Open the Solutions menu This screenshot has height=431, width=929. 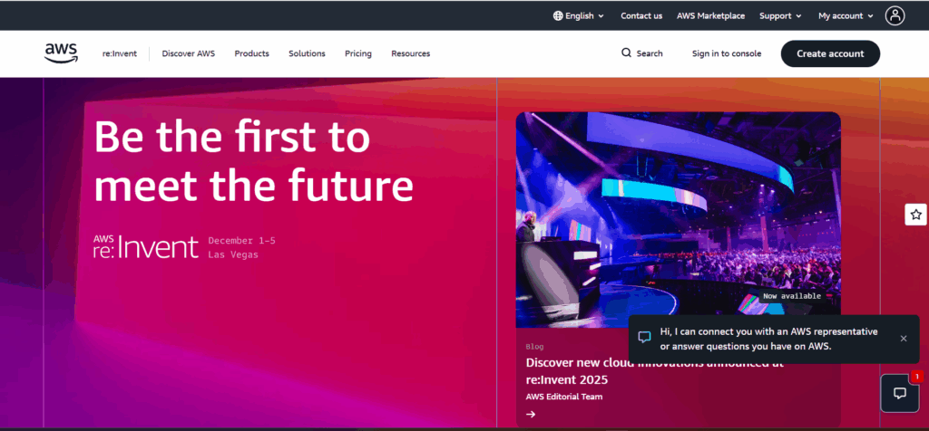coord(307,53)
